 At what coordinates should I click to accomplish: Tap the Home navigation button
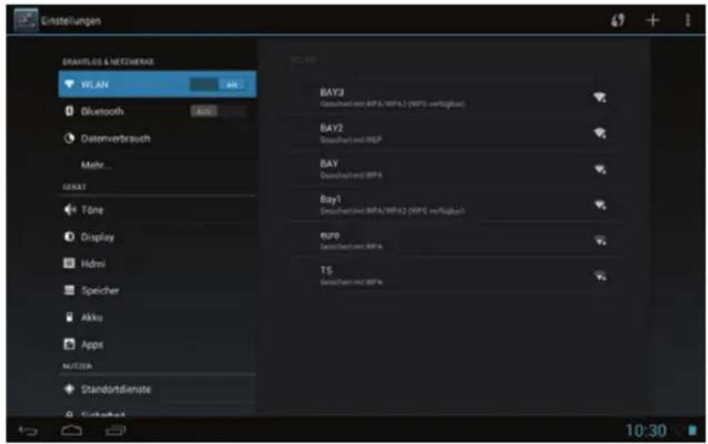pyautogui.click(x=72, y=431)
